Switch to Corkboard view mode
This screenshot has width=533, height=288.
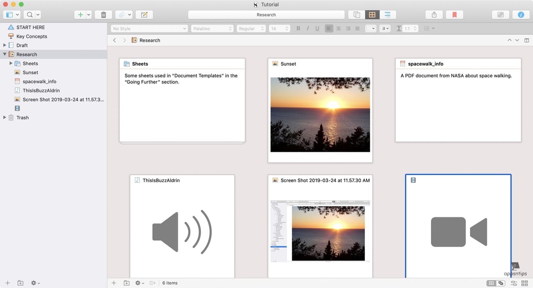pyautogui.click(x=372, y=15)
